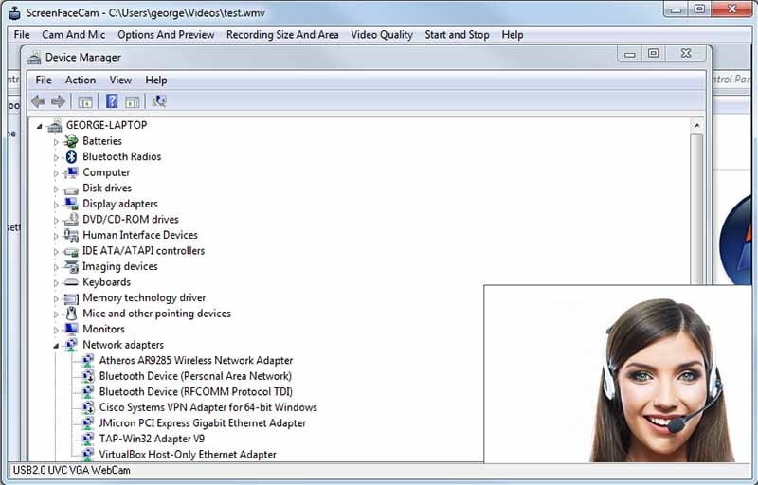Open the Start and Stop menu

point(457,35)
